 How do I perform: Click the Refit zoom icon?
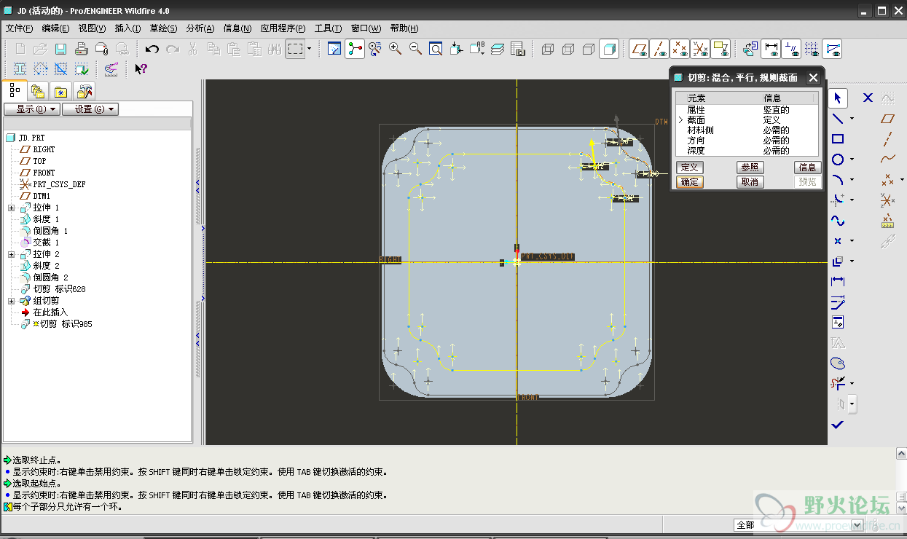[x=436, y=49]
